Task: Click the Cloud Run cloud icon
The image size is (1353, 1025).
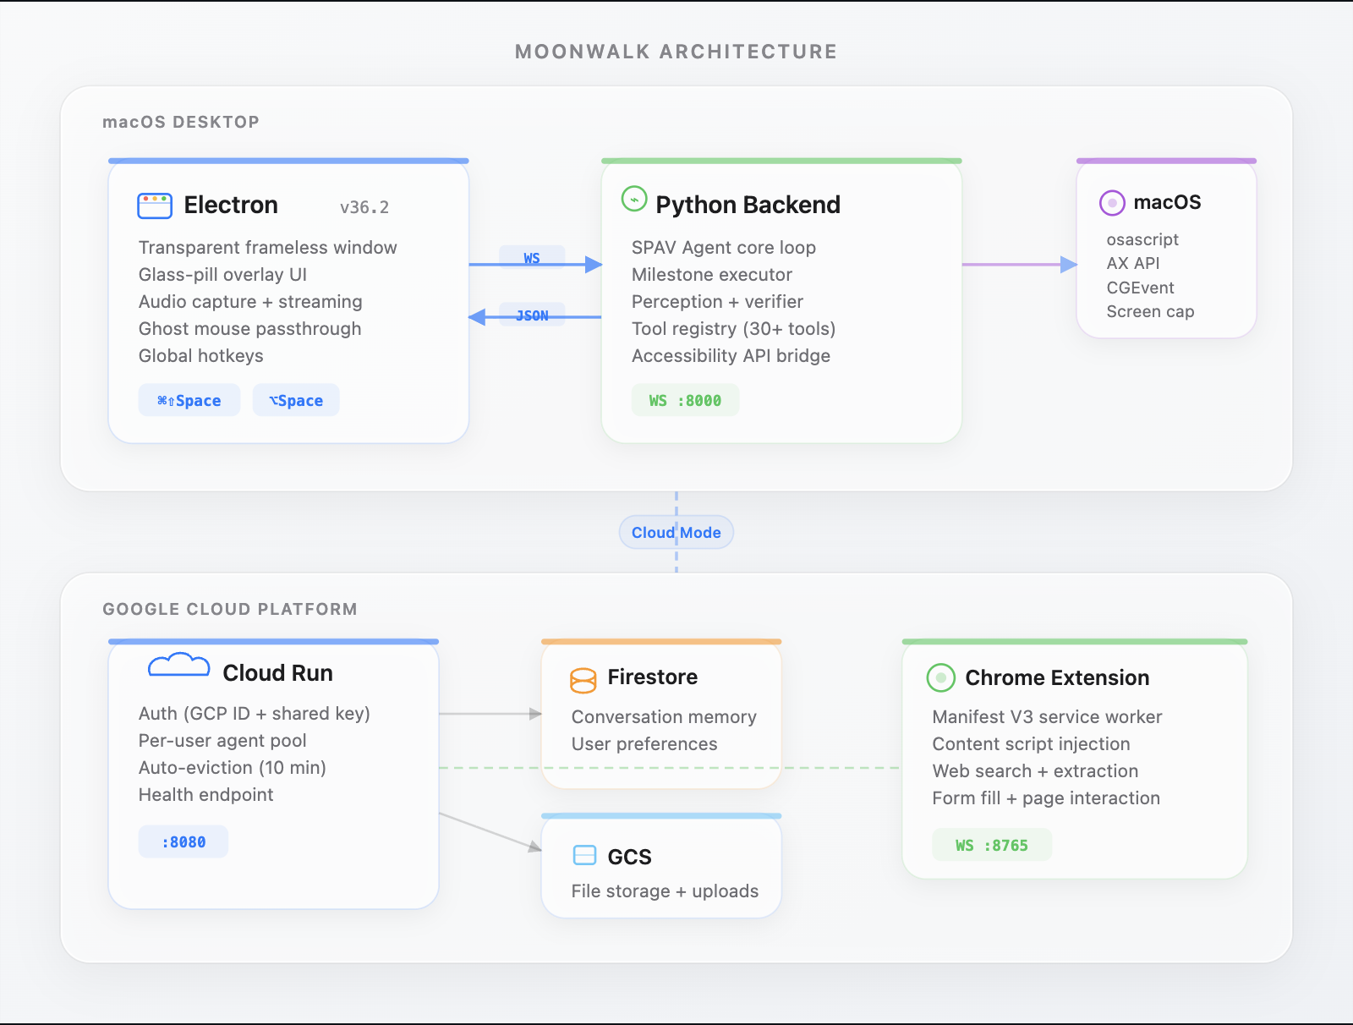Action: tap(178, 666)
